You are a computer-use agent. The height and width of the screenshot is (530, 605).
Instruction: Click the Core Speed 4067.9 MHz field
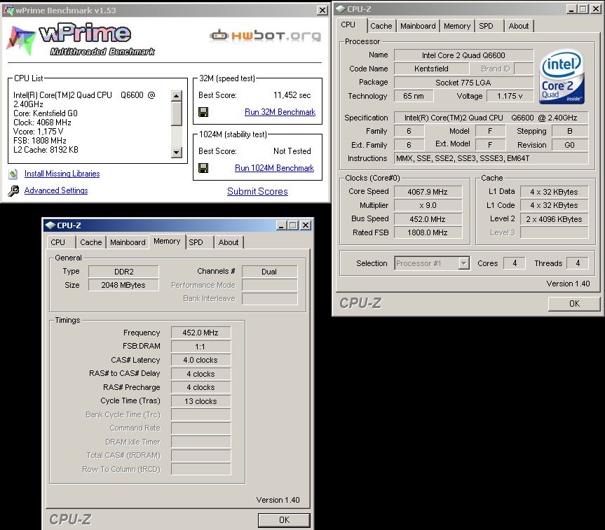click(428, 192)
